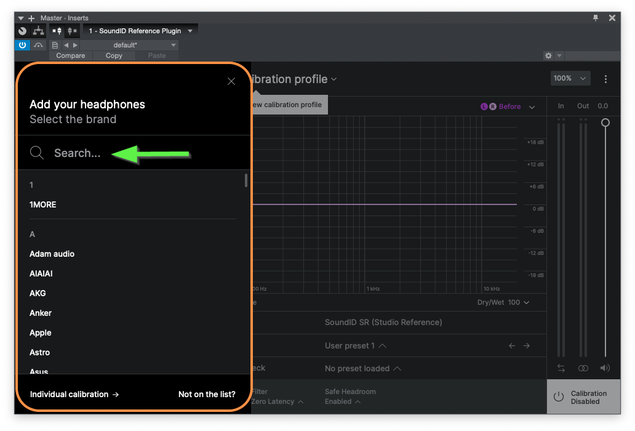Viewport: 635px width, 431px height.
Task: Click the brand list scrollbar
Action: 246,180
